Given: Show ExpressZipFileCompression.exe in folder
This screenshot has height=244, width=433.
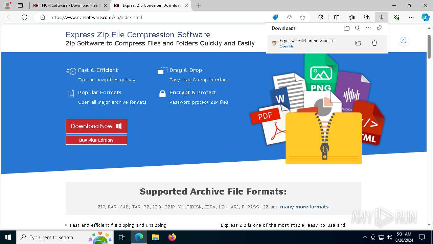Looking at the screenshot, I should [x=358, y=43].
